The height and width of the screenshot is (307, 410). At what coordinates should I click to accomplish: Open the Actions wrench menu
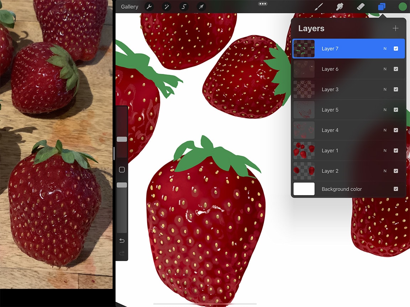(x=149, y=6)
